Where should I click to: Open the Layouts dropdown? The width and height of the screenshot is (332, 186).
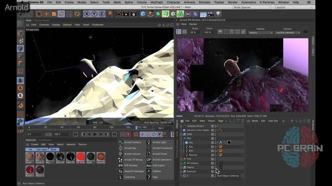point(294,7)
